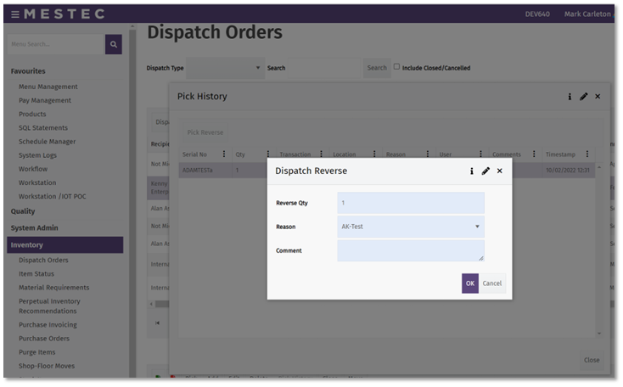Click Close button in Pick History panel
The image size is (623, 387).
pos(592,360)
